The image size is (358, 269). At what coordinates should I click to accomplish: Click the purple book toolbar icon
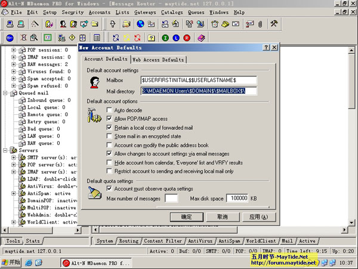pyautogui.click(x=201, y=38)
